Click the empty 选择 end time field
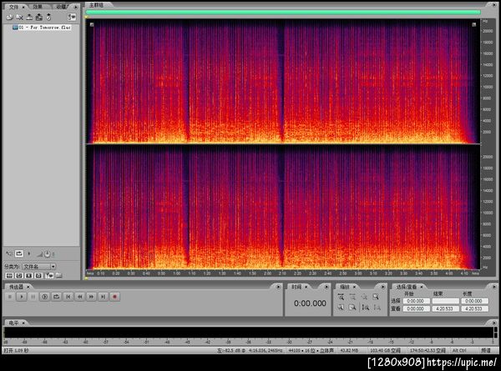 click(445, 301)
